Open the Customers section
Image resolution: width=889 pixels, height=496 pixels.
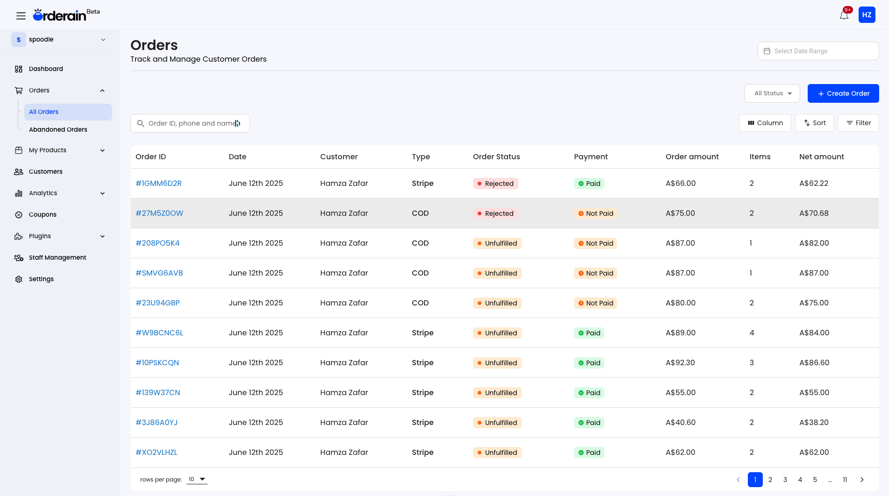(x=45, y=171)
